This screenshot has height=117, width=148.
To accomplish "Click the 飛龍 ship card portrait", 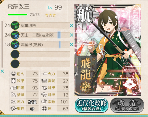I will [x=108, y=50].
